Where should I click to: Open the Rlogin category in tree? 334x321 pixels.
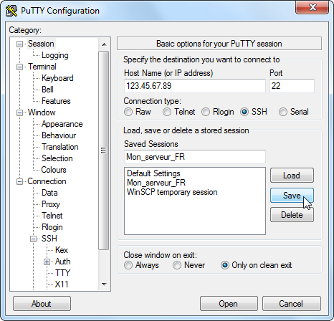click(52, 227)
